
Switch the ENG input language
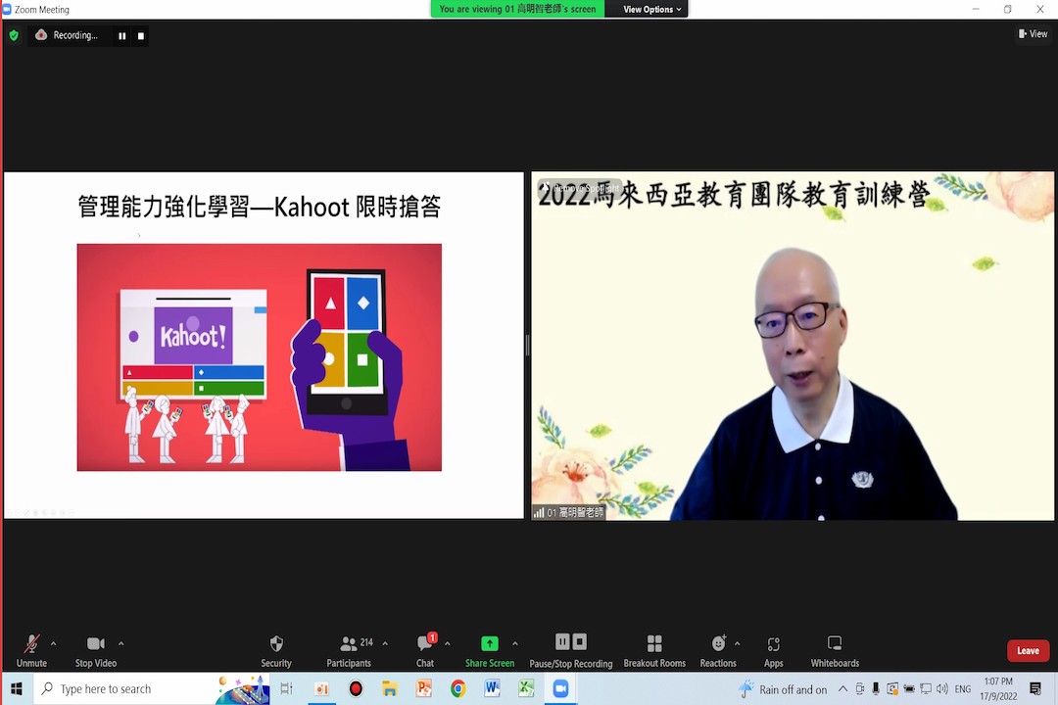963,688
